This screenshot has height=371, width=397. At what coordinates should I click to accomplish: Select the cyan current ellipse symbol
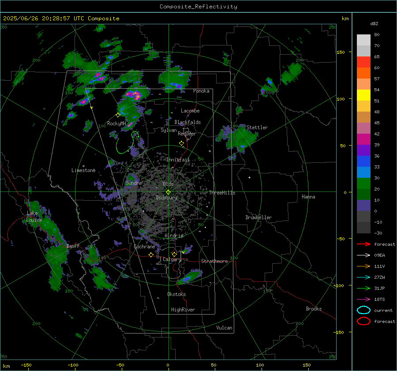click(x=363, y=310)
